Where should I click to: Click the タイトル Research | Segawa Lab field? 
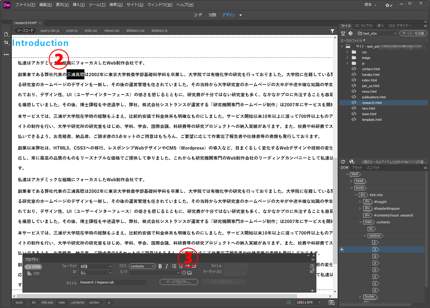113,282
